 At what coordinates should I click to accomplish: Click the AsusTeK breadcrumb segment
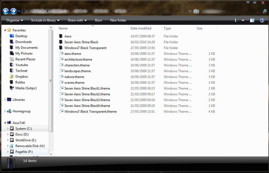pyautogui.click(x=38, y=11)
